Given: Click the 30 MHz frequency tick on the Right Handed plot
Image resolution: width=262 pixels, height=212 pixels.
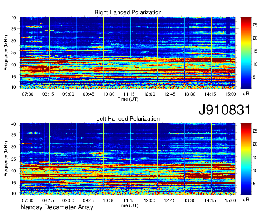Looking at the screenshot, I should [x=14, y=41].
